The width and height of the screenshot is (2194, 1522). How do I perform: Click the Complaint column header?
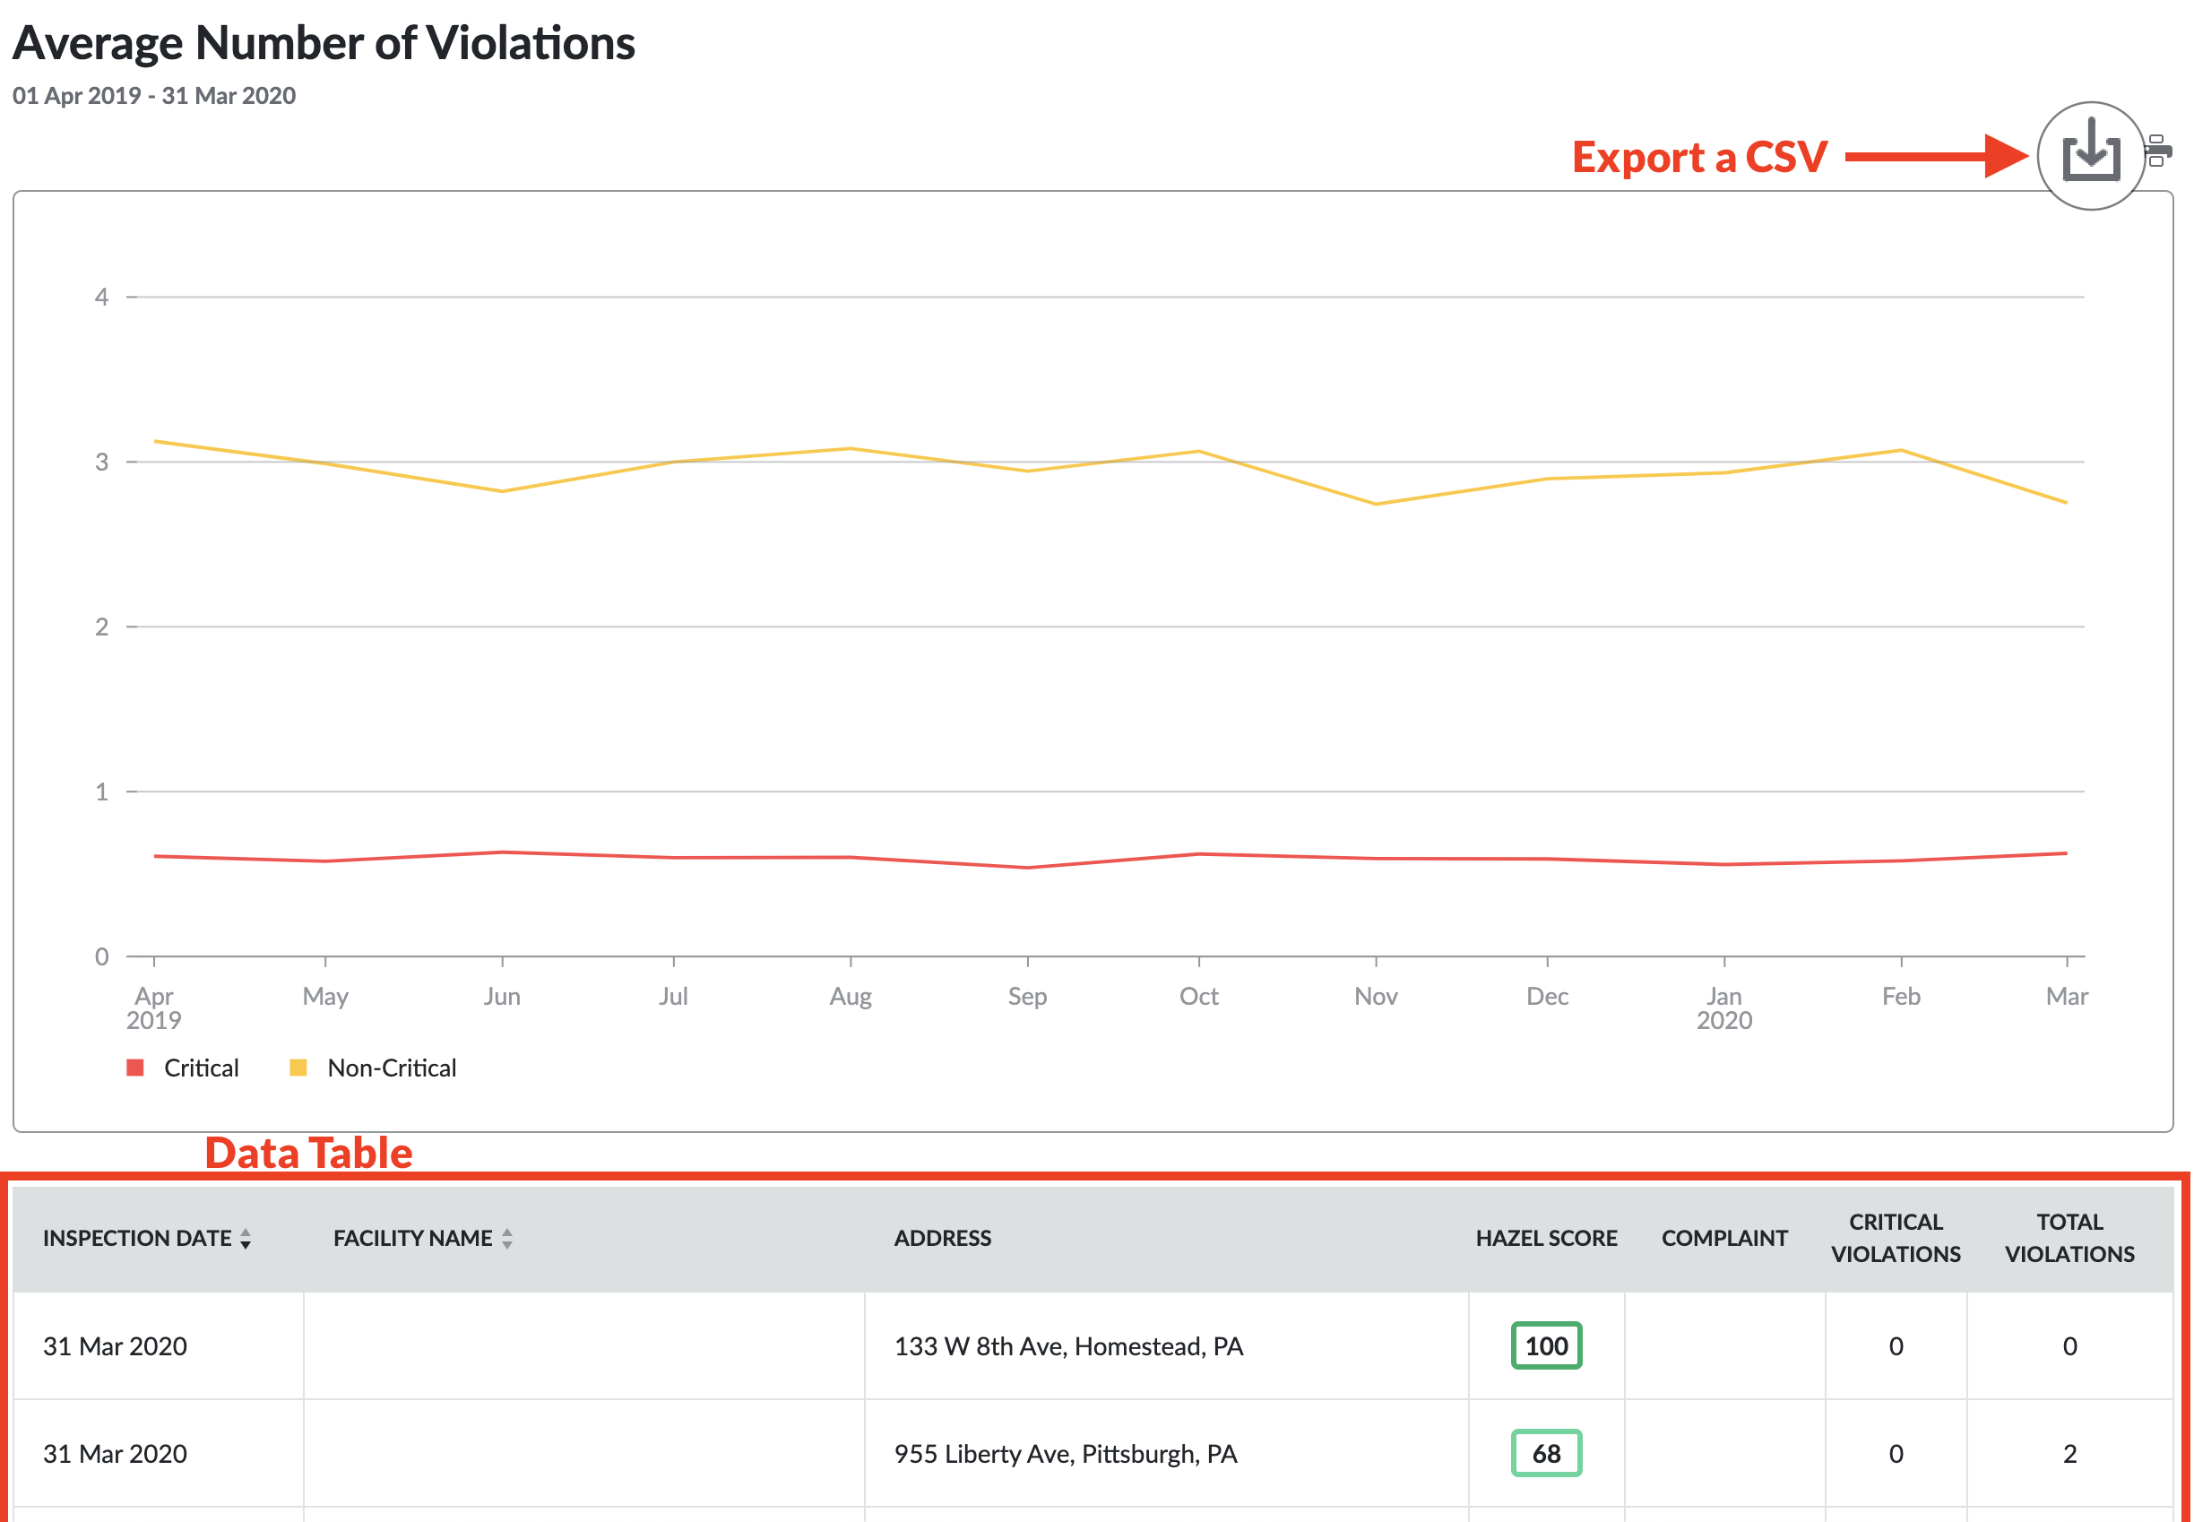click(x=1724, y=1239)
